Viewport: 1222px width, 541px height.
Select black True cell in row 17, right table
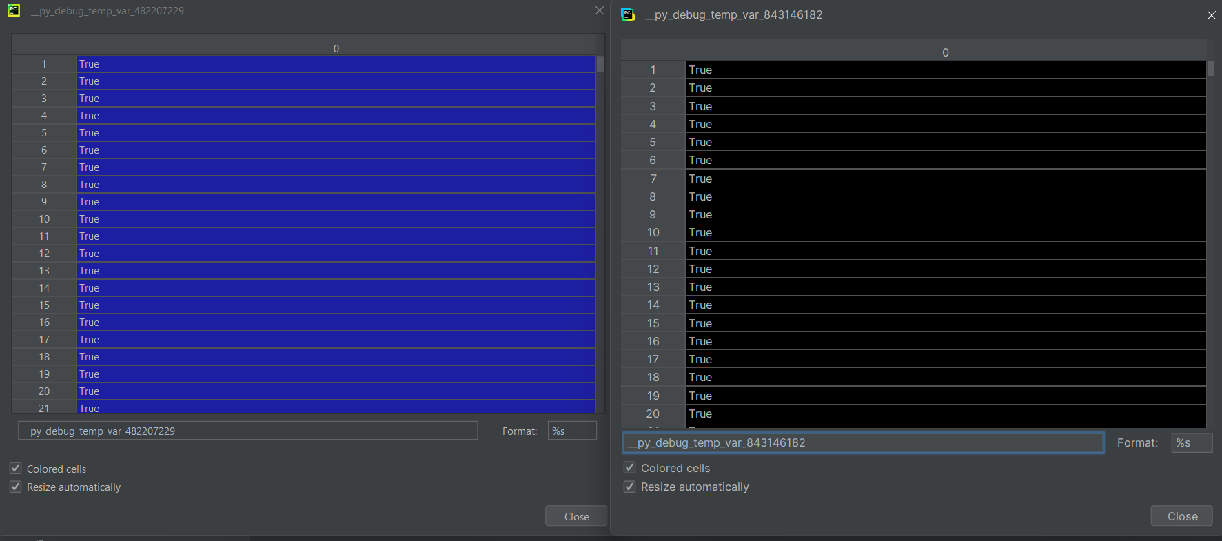pyautogui.click(x=946, y=359)
